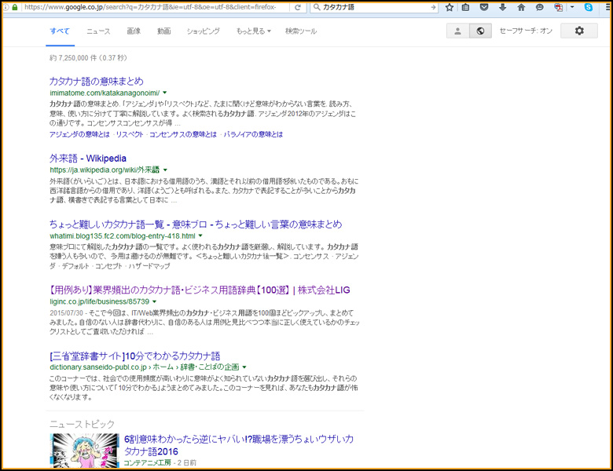613x471 pixels.
Task: Open カタカナ語の意味まとめ result
Action: click(96, 81)
